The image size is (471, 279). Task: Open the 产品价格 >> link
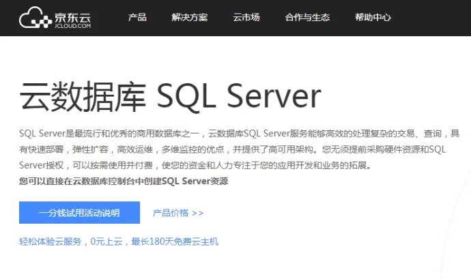coord(178,213)
